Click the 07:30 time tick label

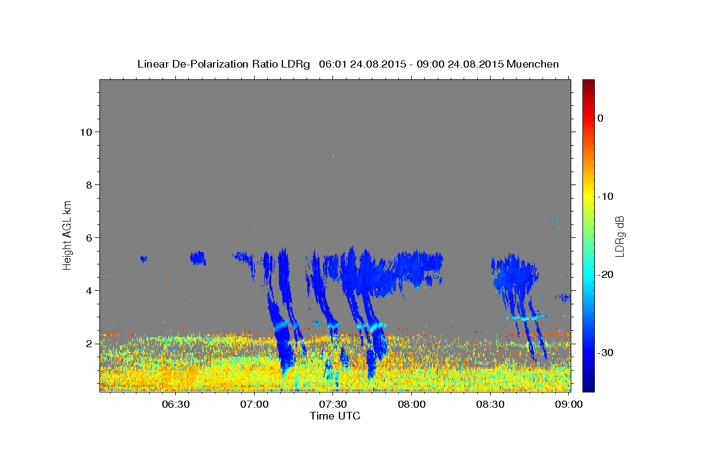333,404
